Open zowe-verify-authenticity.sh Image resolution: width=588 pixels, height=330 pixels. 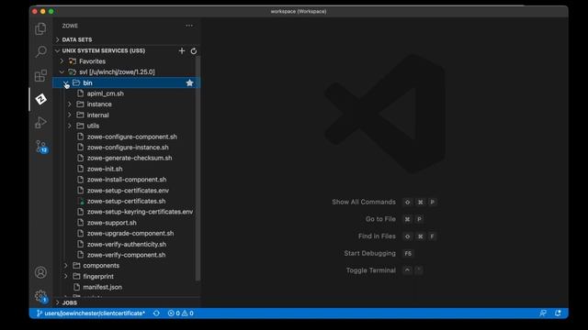[126, 244]
